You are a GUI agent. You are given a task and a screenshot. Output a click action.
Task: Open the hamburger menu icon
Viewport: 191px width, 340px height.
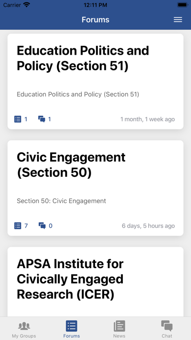(x=178, y=20)
